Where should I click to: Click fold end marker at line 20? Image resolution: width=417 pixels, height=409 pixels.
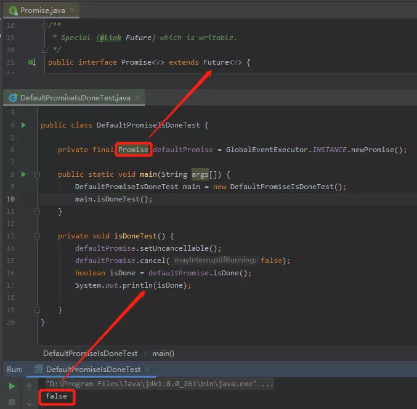(x=44, y=50)
